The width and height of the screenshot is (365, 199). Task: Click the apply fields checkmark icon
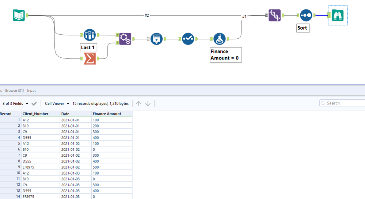(x=34, y=104)
